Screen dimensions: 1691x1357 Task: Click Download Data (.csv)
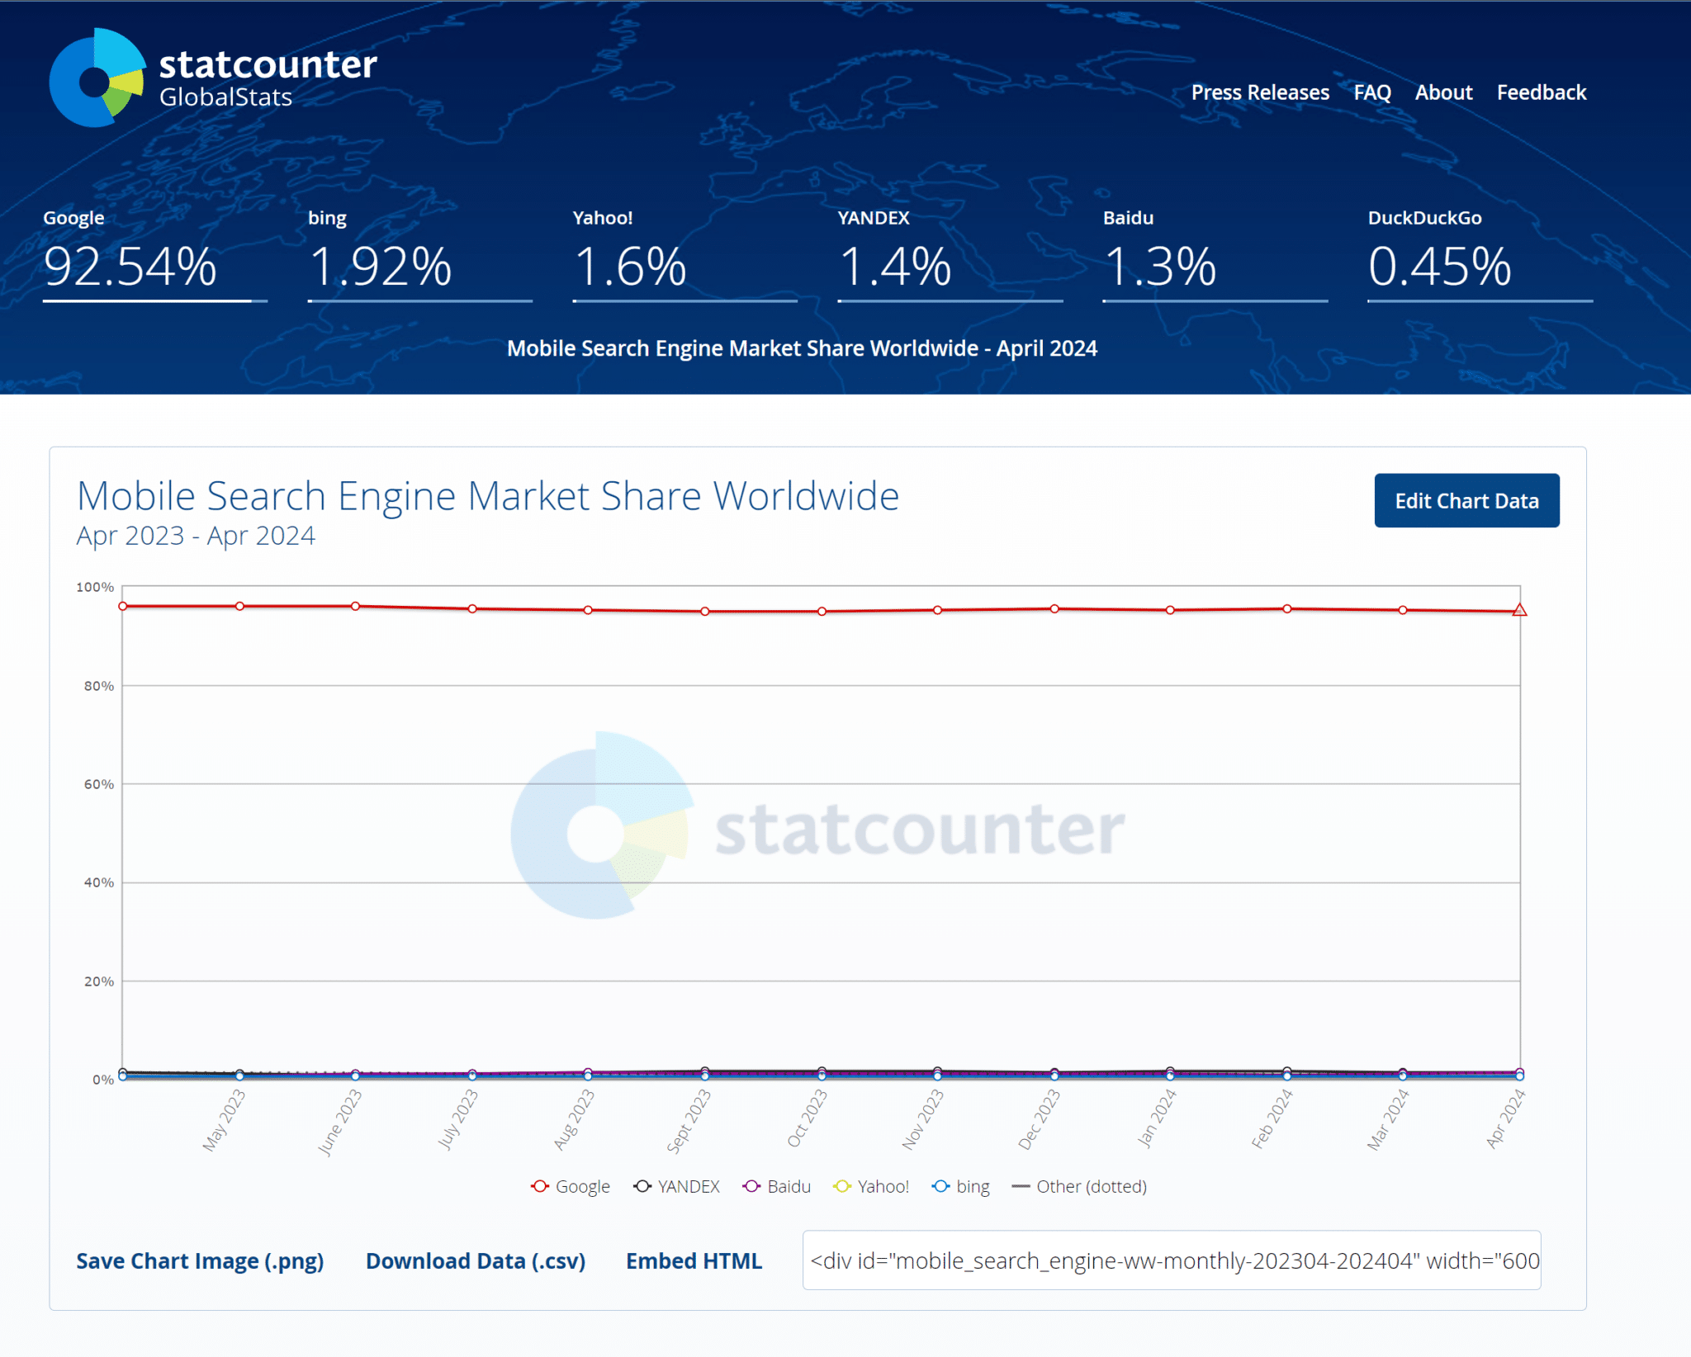476,1261
